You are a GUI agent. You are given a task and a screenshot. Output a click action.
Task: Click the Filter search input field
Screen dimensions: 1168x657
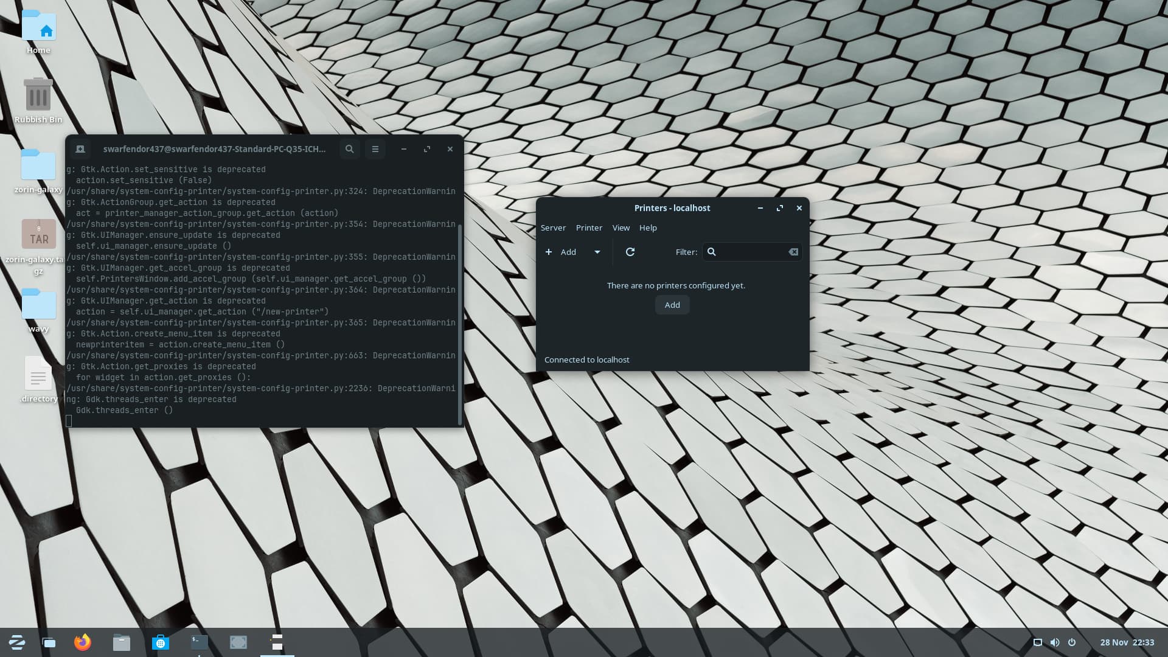pyautogui.click(x=752, y=252)
